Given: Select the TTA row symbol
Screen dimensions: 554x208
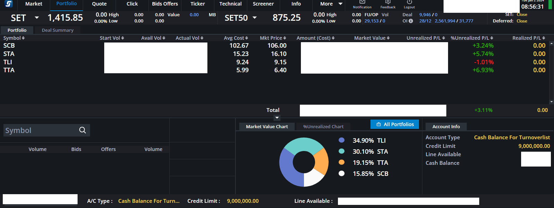Looking at the screenshot, I should [x=9, y=70].
